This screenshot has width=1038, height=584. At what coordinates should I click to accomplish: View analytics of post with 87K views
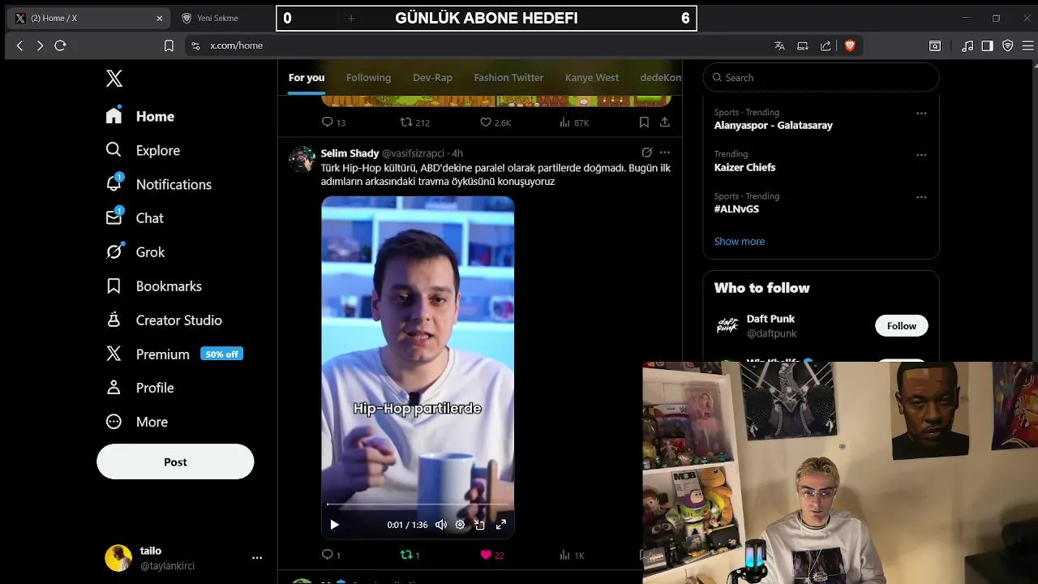(574, 122)
